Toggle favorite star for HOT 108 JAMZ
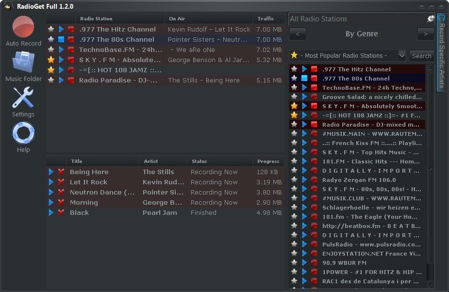 (294, 115)
